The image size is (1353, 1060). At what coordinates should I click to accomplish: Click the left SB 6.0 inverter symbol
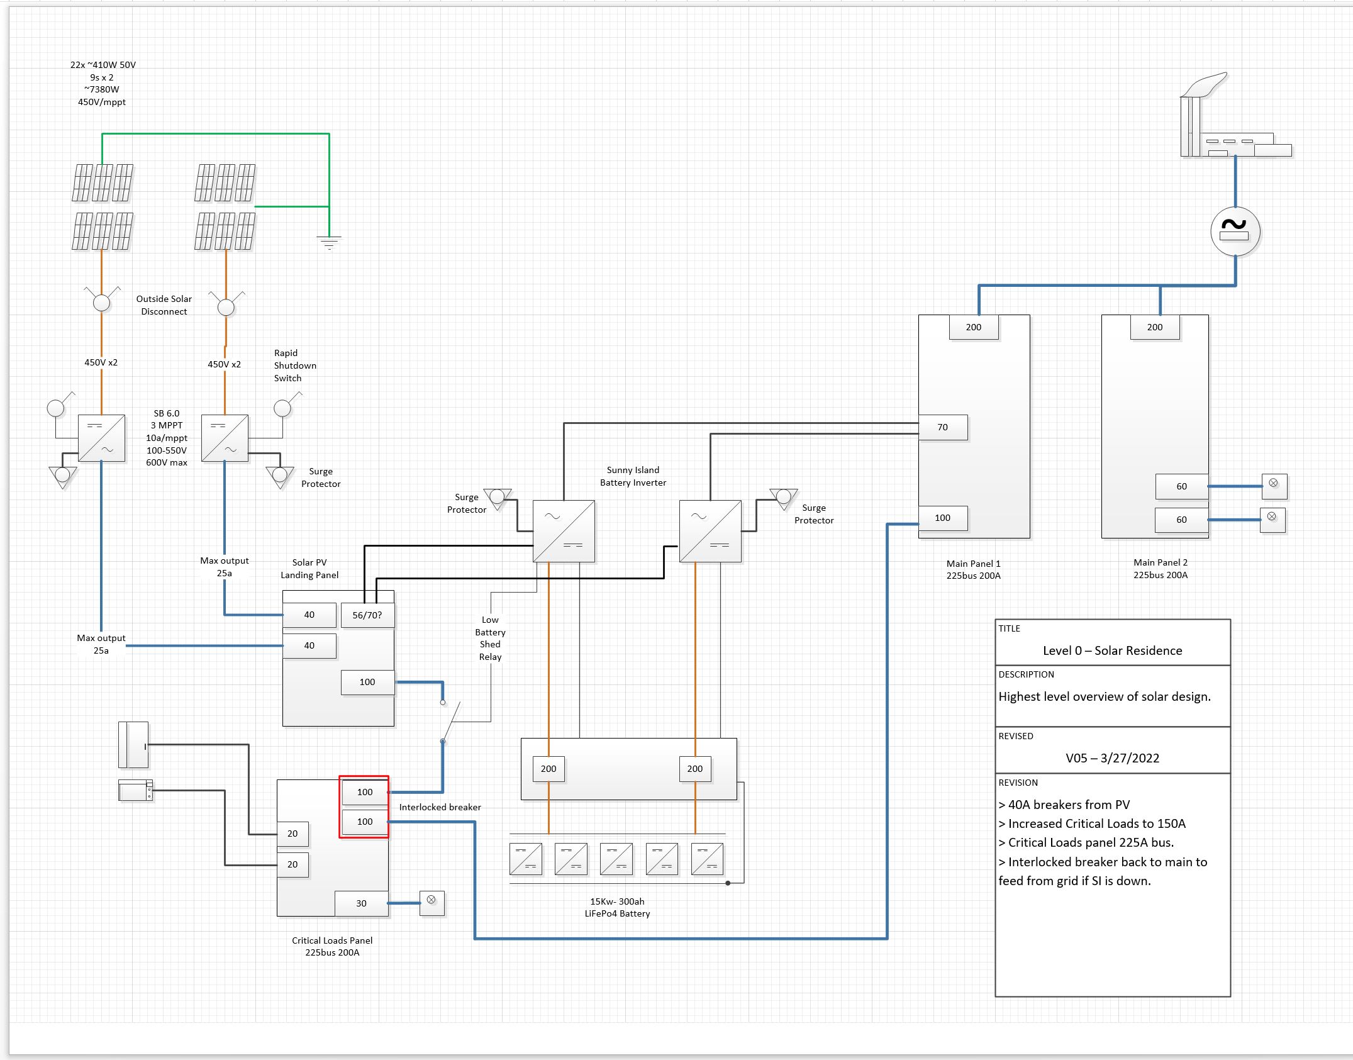101,438
